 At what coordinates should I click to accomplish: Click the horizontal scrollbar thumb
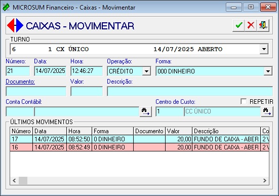coord(23,180)
